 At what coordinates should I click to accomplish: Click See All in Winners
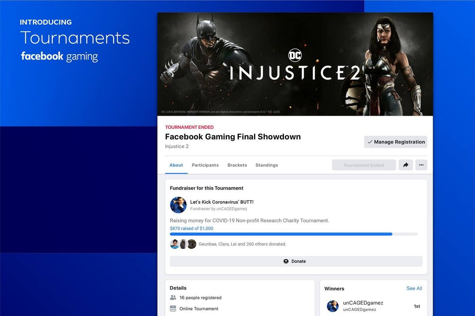[414, 288]
